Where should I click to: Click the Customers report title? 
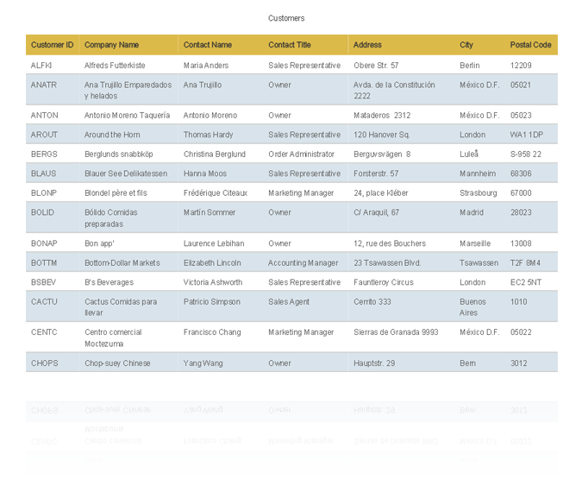[x=286, y=18]
